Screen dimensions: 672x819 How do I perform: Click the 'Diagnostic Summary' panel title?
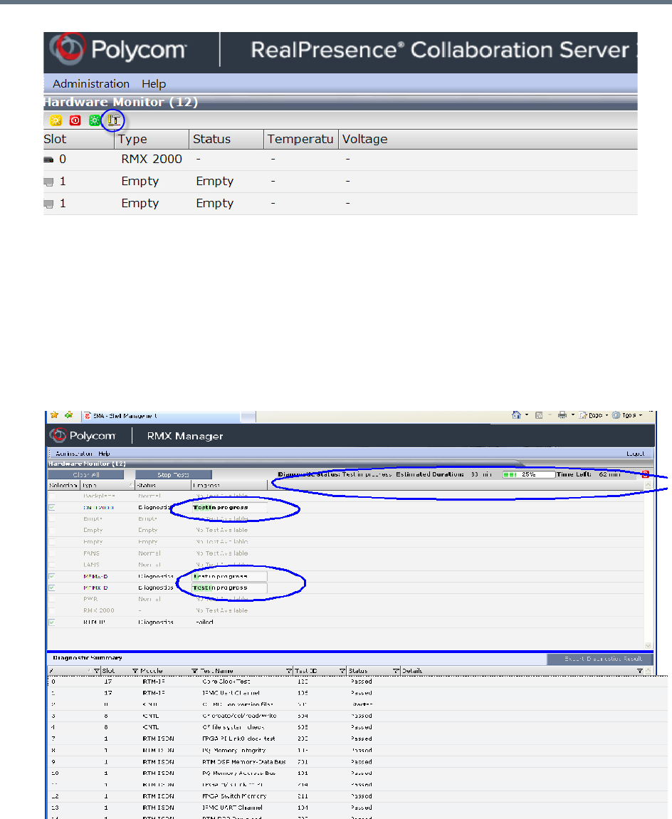87,657
